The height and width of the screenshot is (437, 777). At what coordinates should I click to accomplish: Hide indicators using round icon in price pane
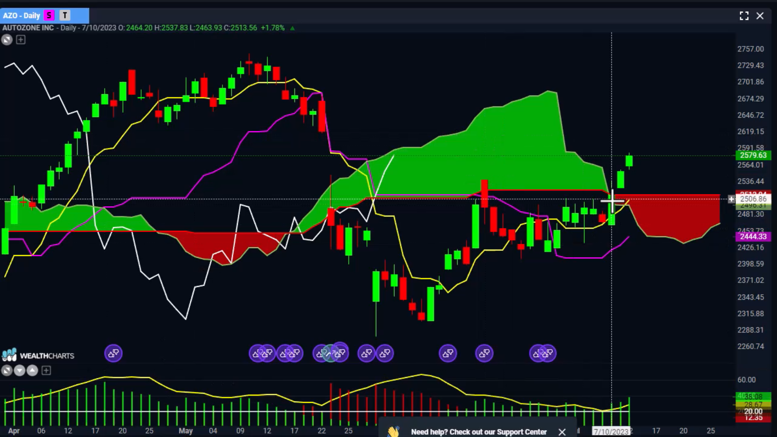click(7, 40)
